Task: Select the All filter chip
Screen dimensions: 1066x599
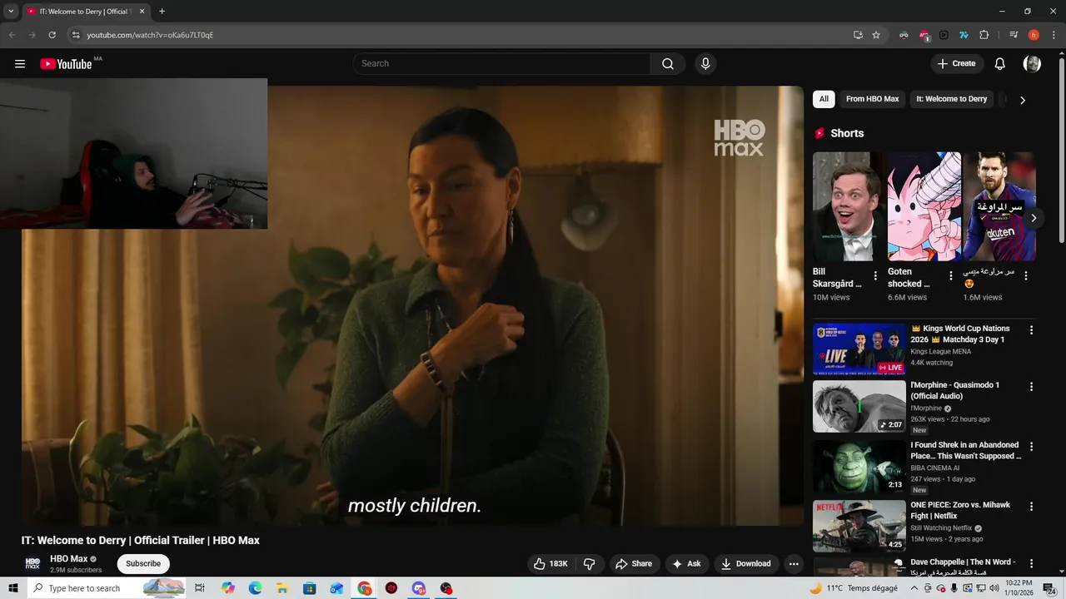Action: 824,99
